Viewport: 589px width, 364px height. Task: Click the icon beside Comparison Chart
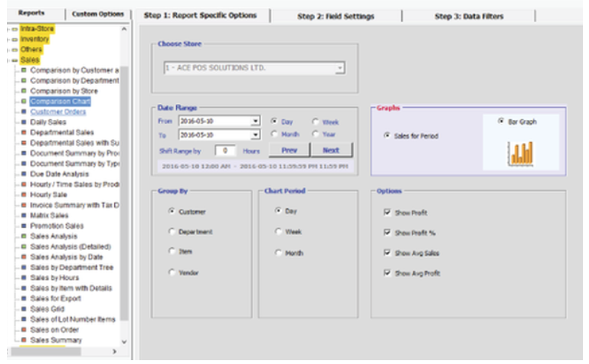point(24,102)
